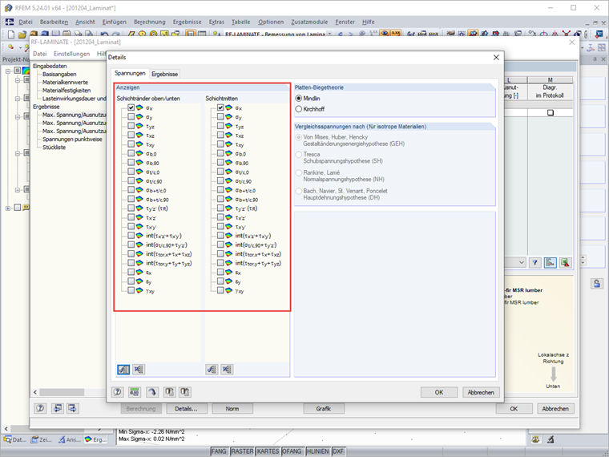Image resolution: width=609 pixels, height=457 pixels.
Task: Uncheck σx in Schichtränder oben/unten
Action: tap(131, 107)
